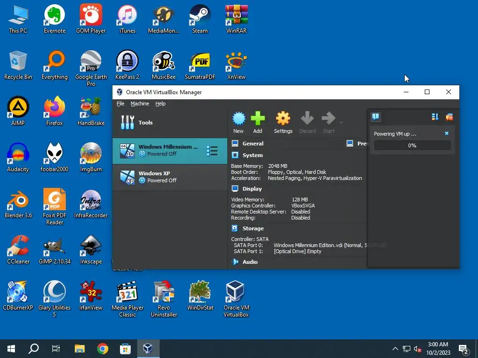The width and height of the screenshot is (478, 358).
Task: Click the Preview section header
Action: tap(362, 144)
